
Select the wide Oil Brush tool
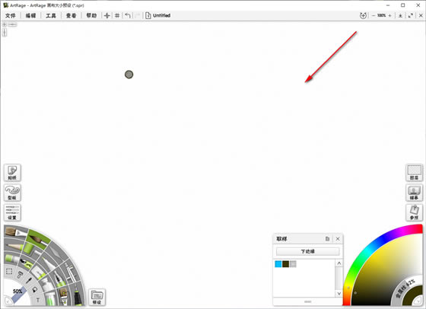pyautogui.click(x=16, y=232)
